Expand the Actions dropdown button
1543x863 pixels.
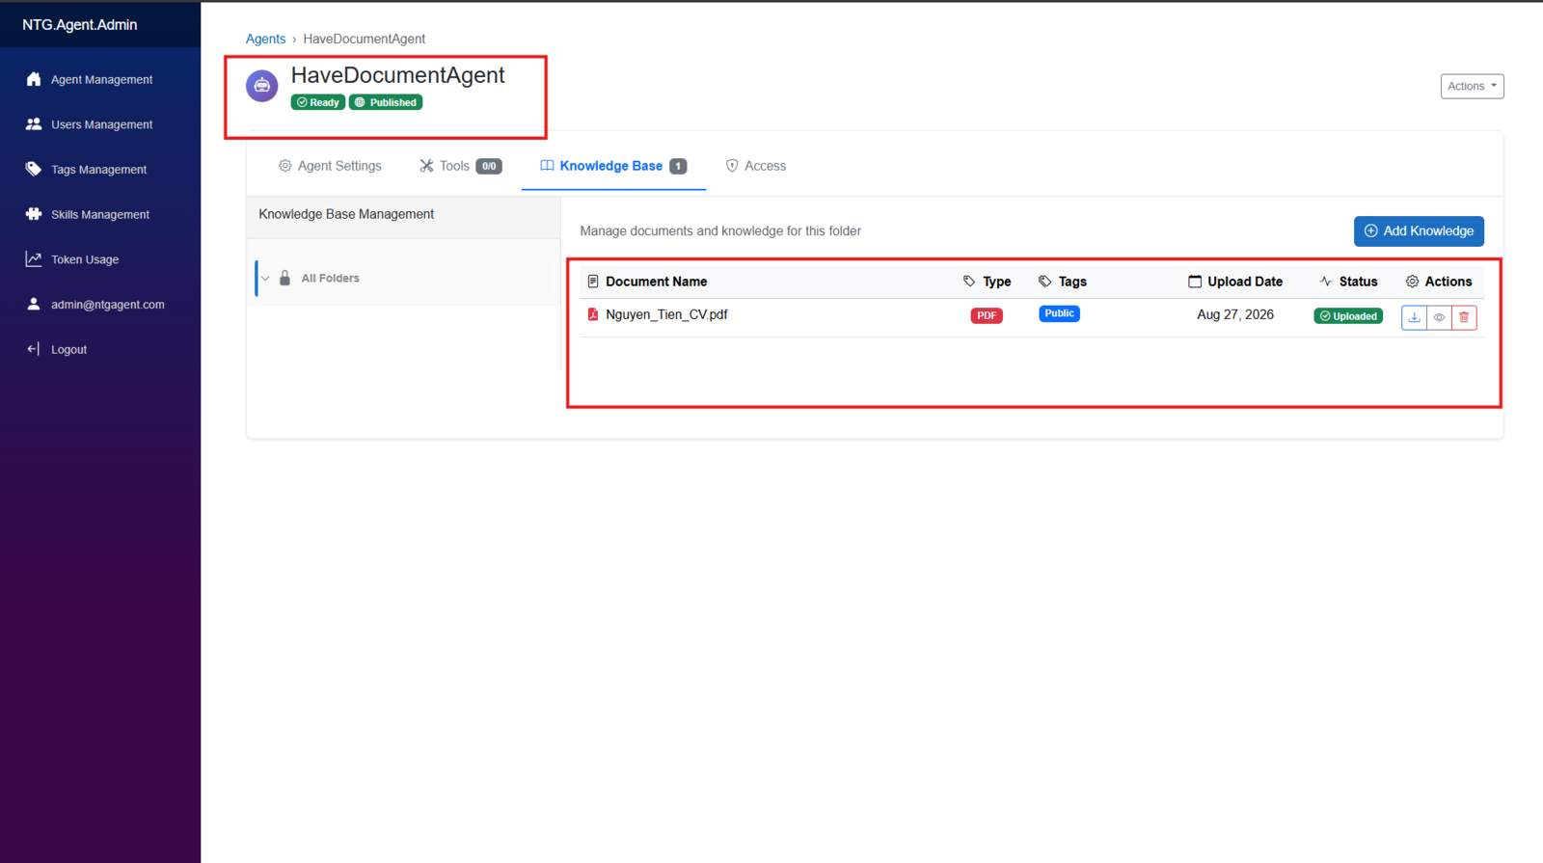click(1472, 86)
